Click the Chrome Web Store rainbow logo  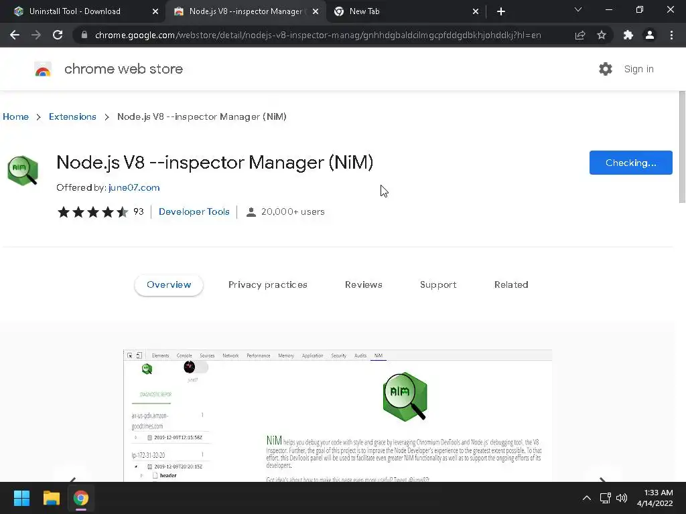43,69
